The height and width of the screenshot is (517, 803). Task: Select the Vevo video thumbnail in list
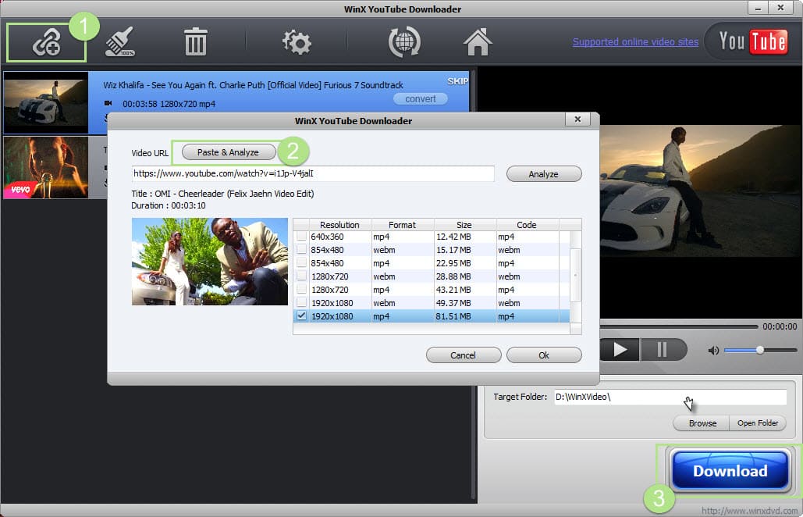46,167
